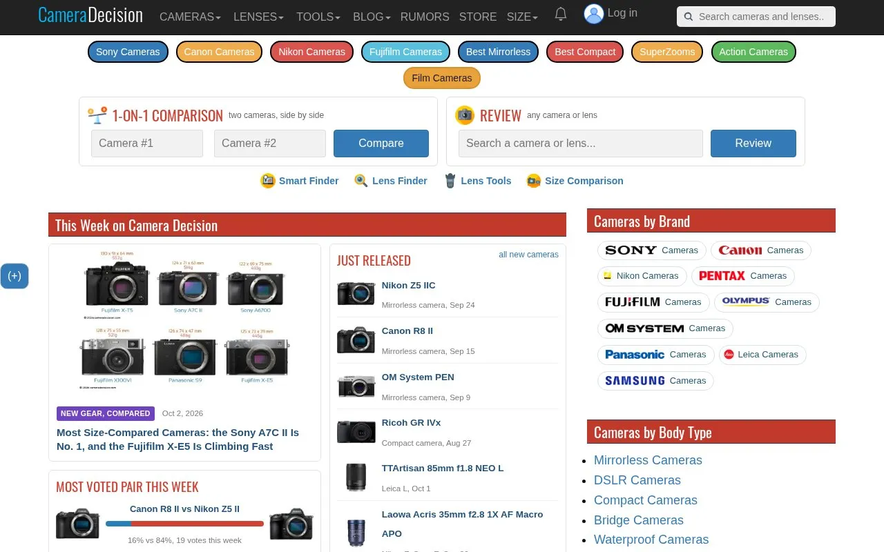
Task: Click the top search cameras and lenses box
Action: coord(756,17)
